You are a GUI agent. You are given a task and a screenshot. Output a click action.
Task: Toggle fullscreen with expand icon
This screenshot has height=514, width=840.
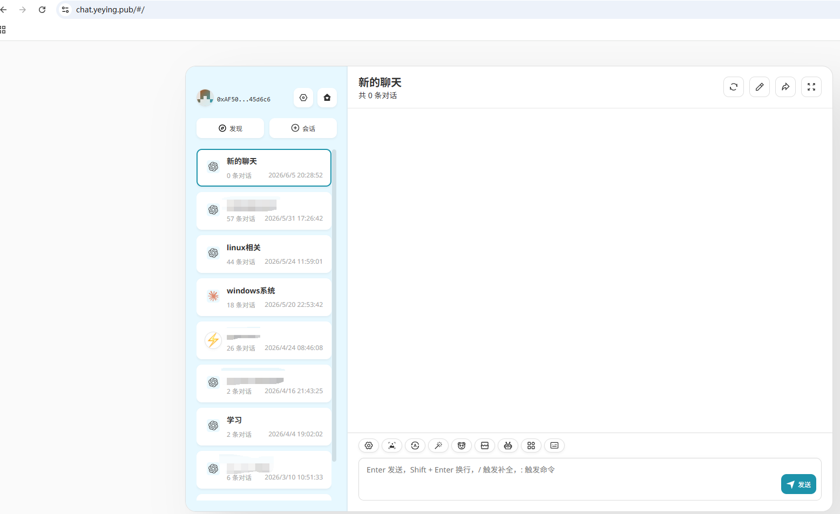point(811,87)
